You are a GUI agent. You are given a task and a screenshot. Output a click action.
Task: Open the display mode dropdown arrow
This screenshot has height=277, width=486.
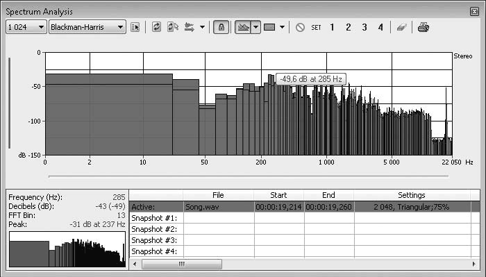[x=255, y=27]
